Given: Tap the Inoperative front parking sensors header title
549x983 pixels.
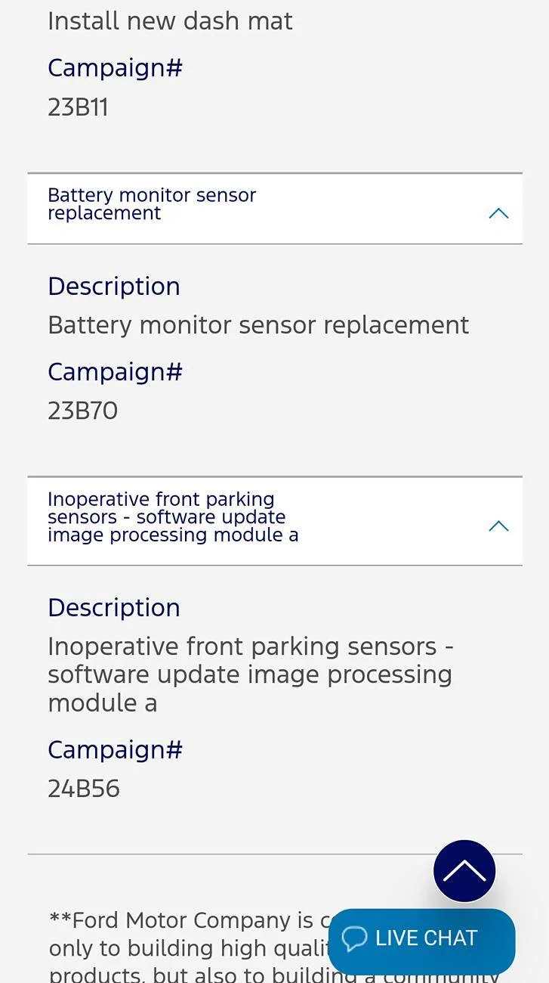Looking at the screenshot, I should tap(173, 517).
